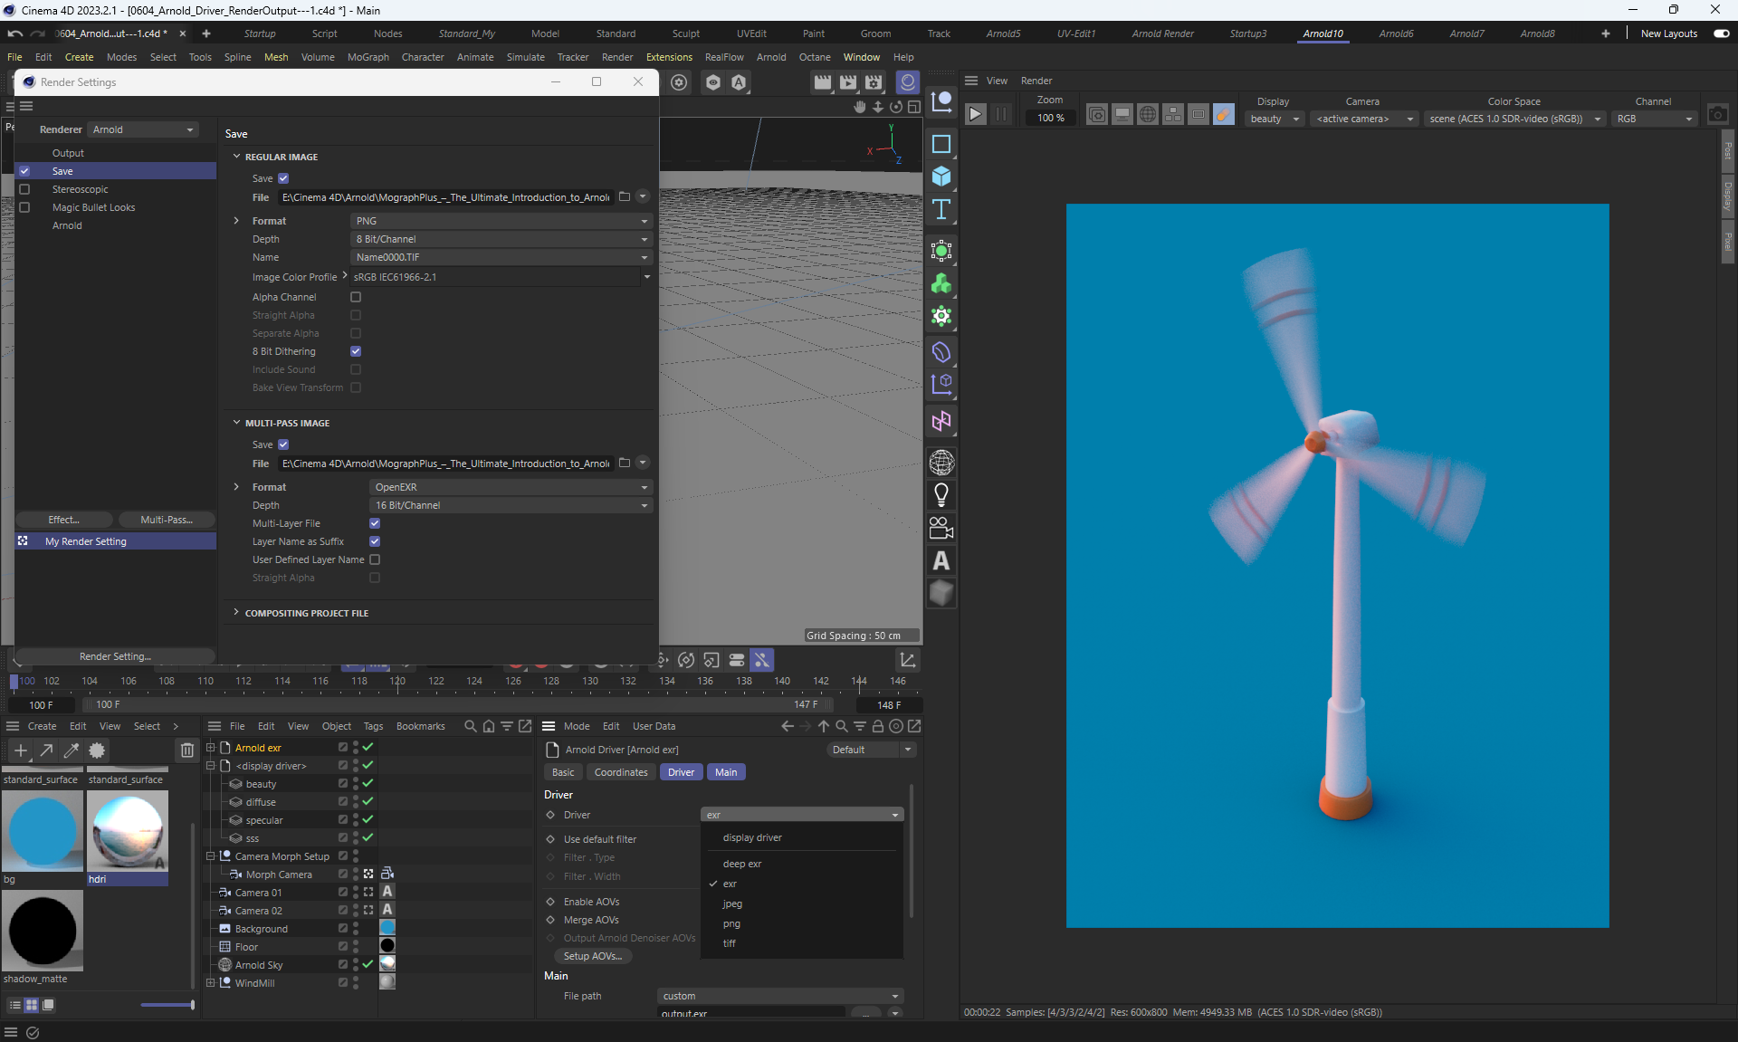1738x1042 pixels.
Task: Click the Setup AOVs button
Action: [592, 956]
